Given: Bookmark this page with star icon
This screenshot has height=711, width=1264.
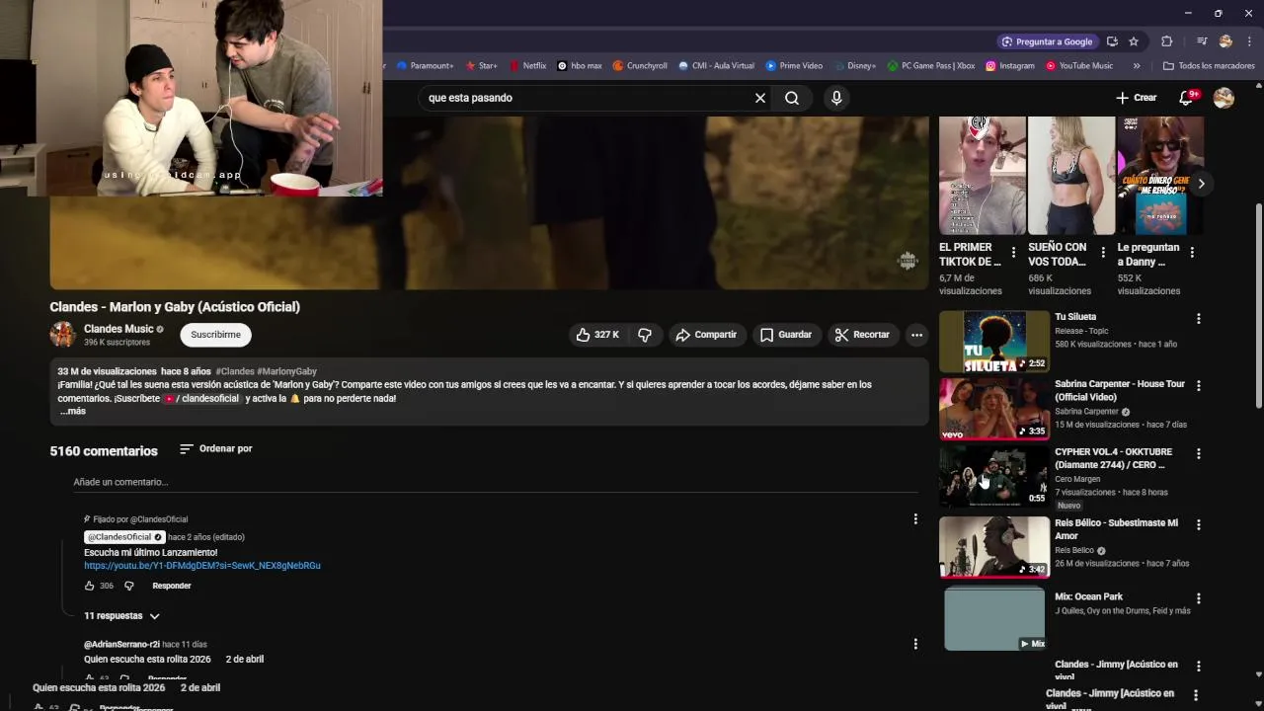Looking at the screenshot, I should pyautogui.click(x=1134, y=41).
